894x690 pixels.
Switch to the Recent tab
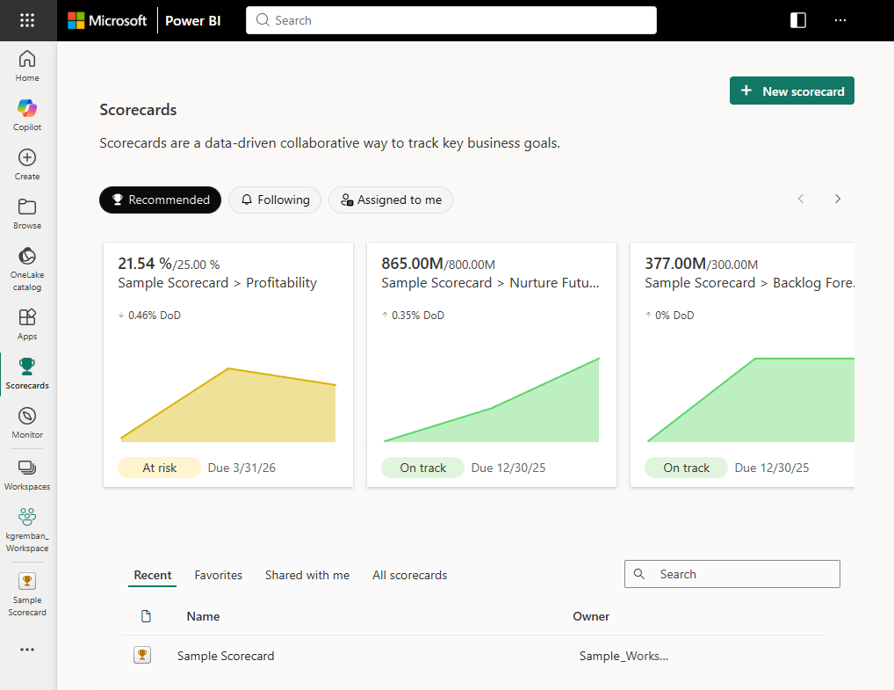coord(152,575)
